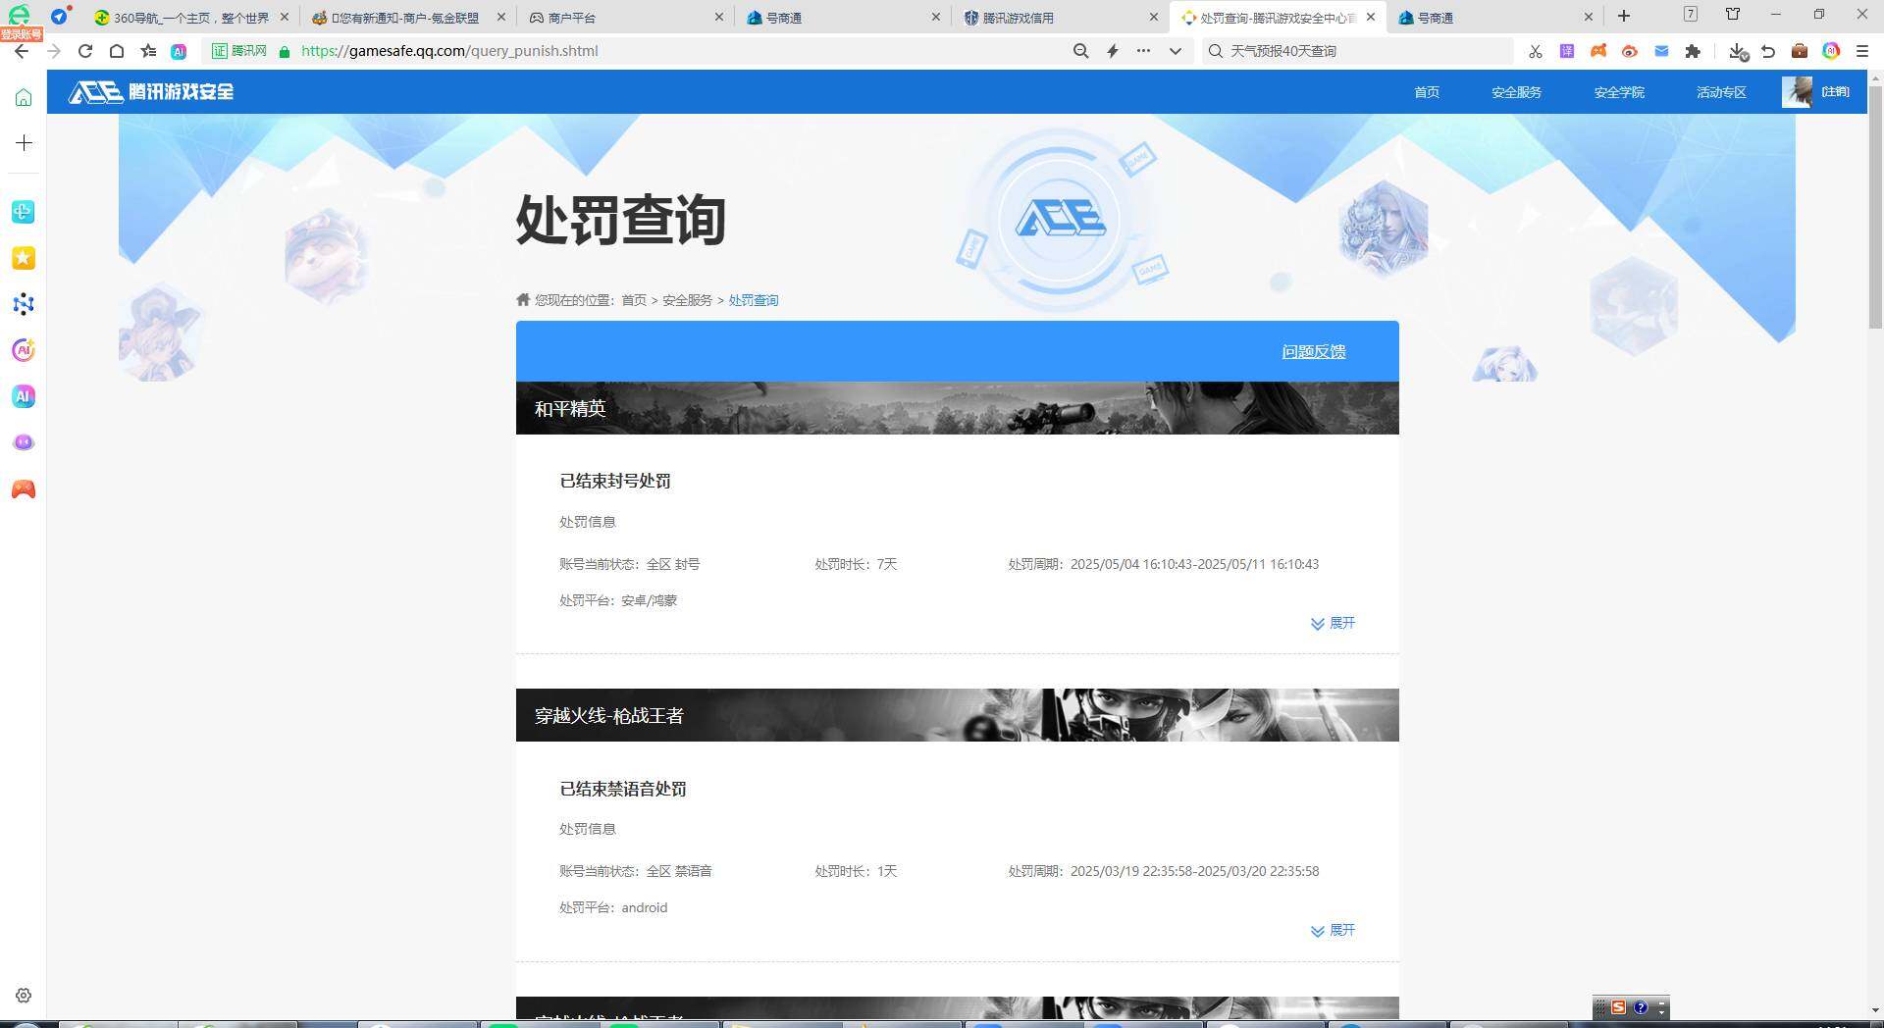Open the 安全学院 navigation menu
This screenshot has width=1884, height=1028.
tap(1619, 92)
